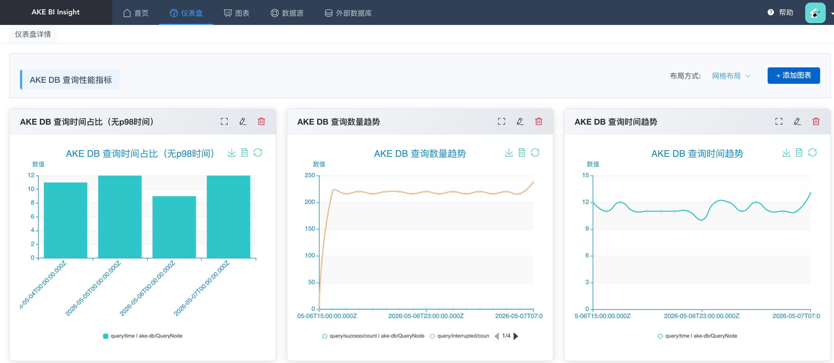Open fullscreen for 查询时间趋势 chart
This screenshot has width=834, height=363.
pos(779,121)
